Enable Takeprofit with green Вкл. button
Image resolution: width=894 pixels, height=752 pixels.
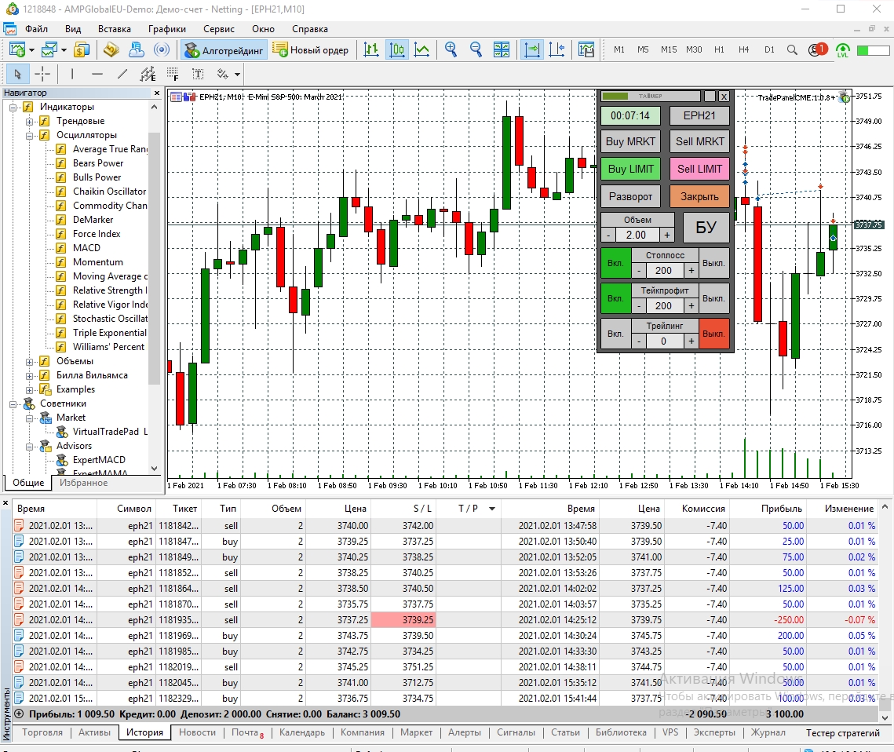pyautogui.click(x=615, y=298)
